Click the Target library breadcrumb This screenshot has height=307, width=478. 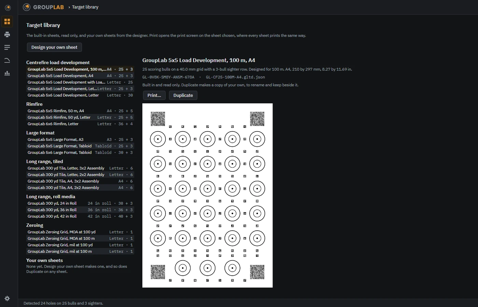click(x=85, y=7)
